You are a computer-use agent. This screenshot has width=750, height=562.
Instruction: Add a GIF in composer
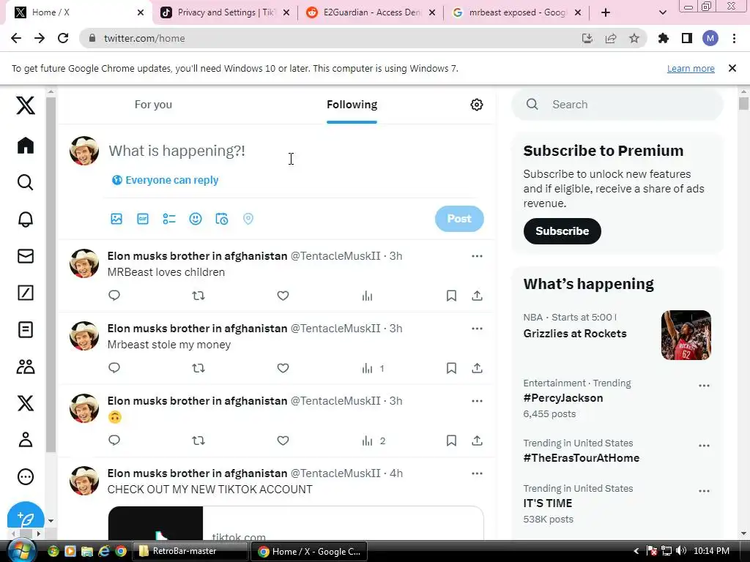143,219
